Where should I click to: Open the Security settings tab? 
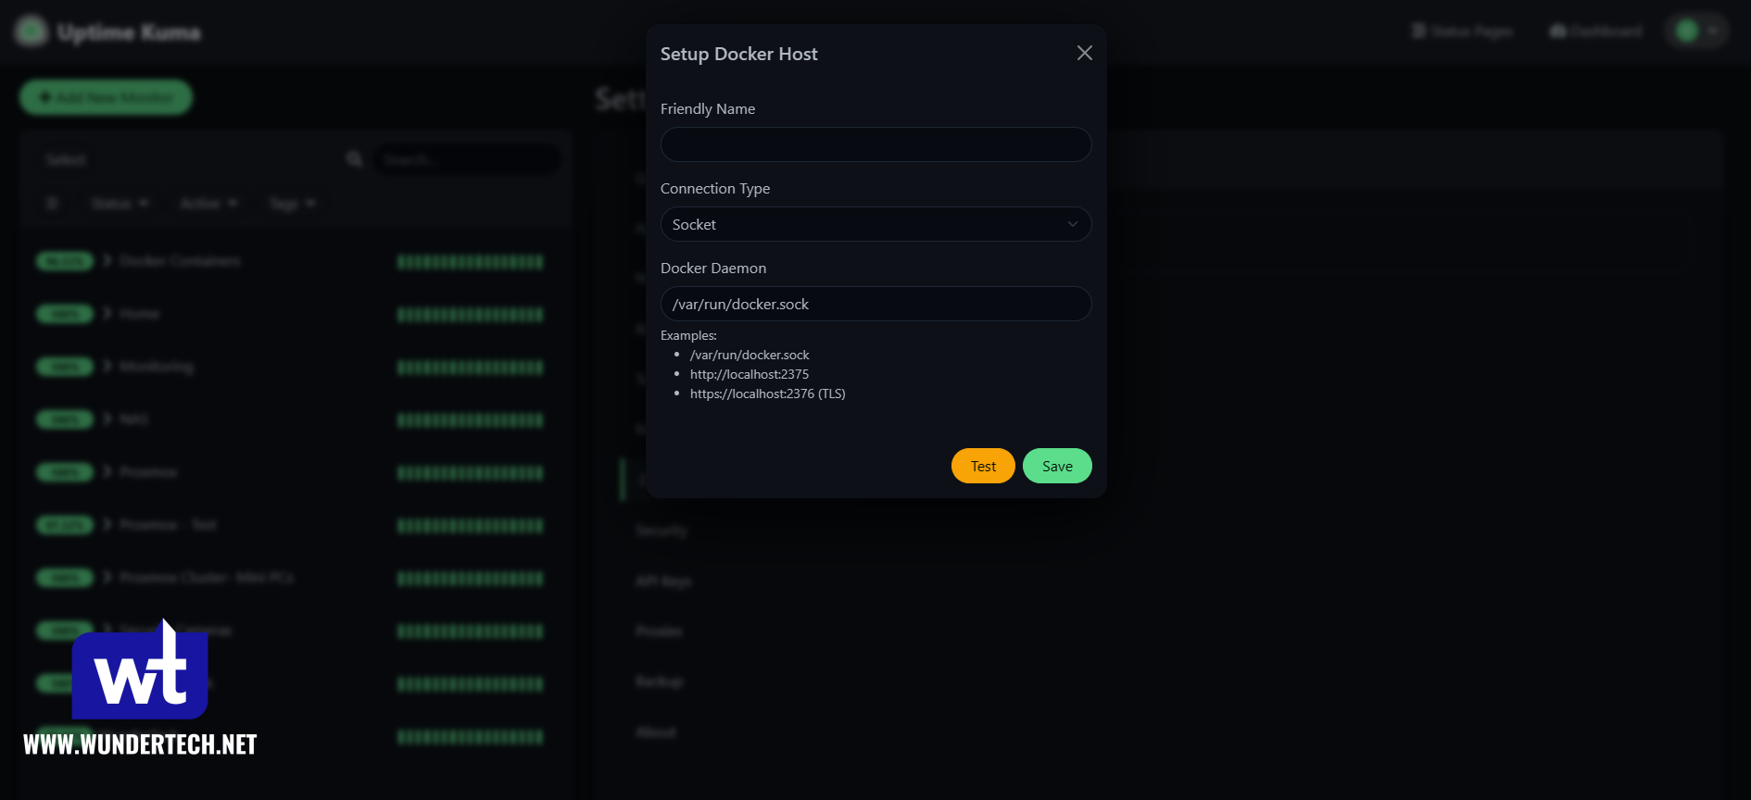click(x=661, y=531)
